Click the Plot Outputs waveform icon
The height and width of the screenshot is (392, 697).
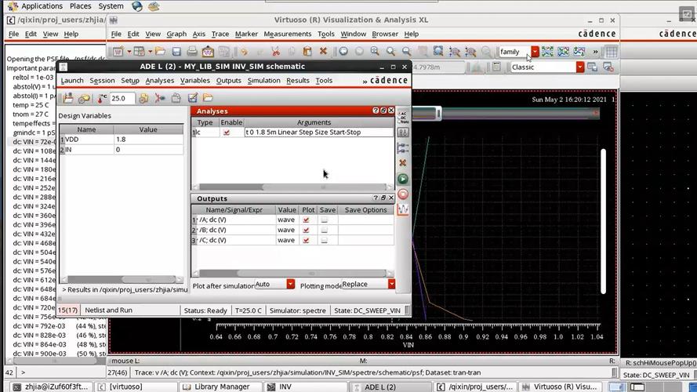pos(403,209)
